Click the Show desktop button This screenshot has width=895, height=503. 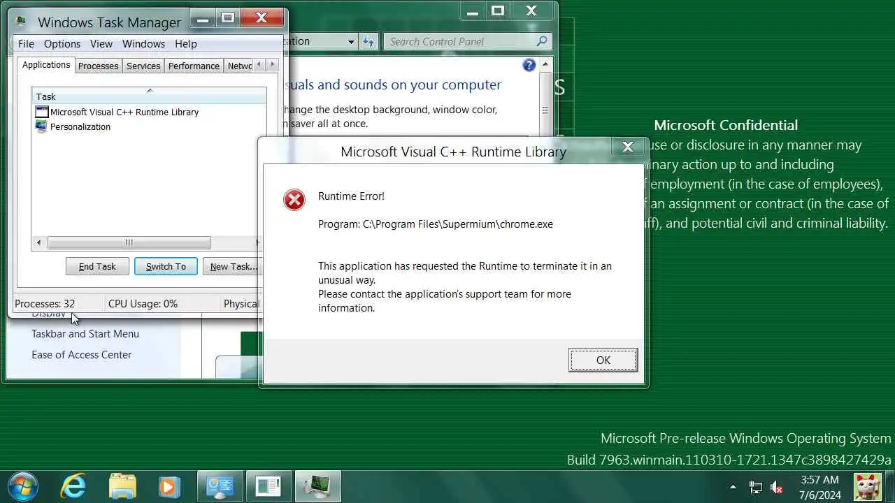[890, 486]
